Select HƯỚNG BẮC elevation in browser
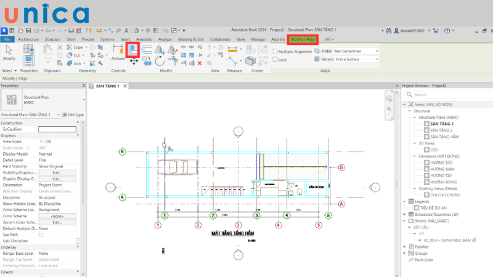This screenshot has width=493, height=277. (441, 163)
